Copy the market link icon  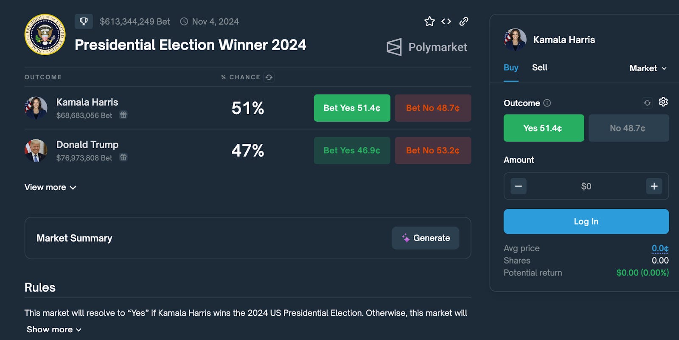464,21
